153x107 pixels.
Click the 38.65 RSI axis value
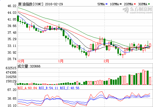12,98
